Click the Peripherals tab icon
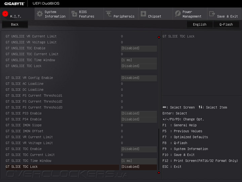The width and height of the screenshot is (242, 182). [109, 14]
